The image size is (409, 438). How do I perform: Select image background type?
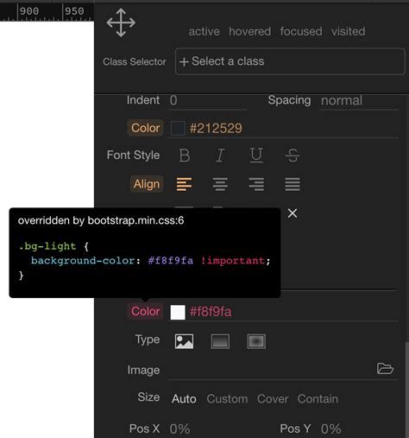coord(184,341)
